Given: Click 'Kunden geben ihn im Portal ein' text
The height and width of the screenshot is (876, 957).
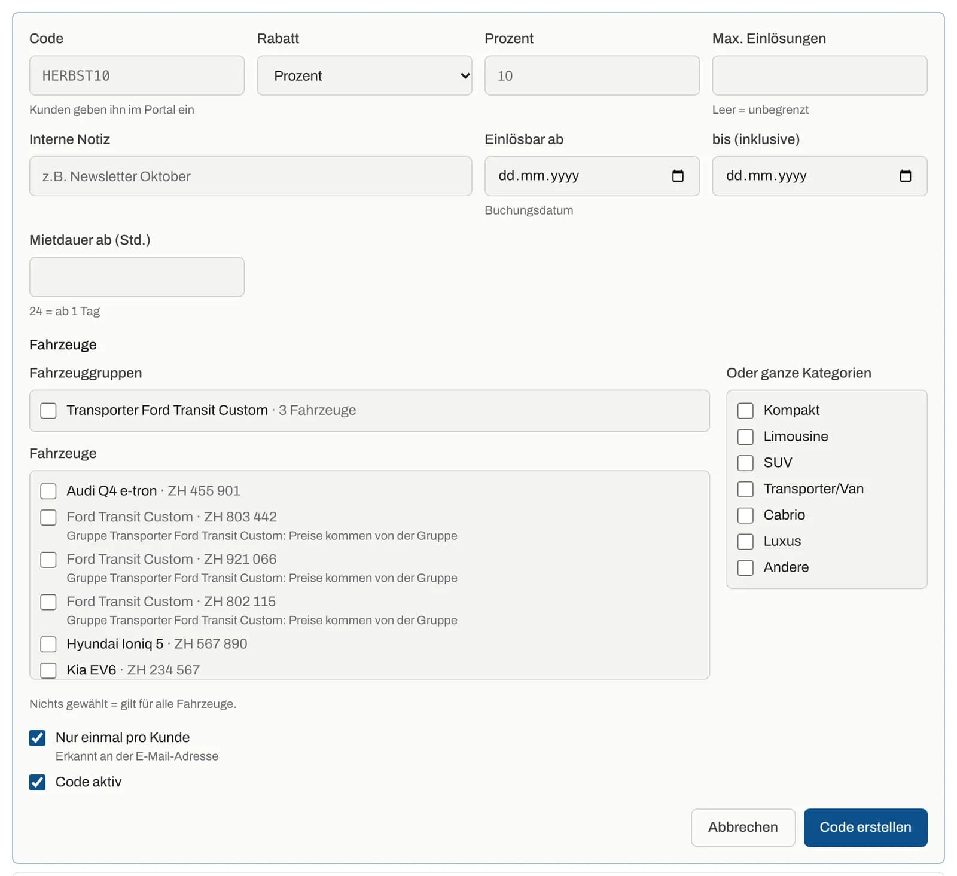Looking at the screenshot, I should pyautogui.click(x=112, y=110).
